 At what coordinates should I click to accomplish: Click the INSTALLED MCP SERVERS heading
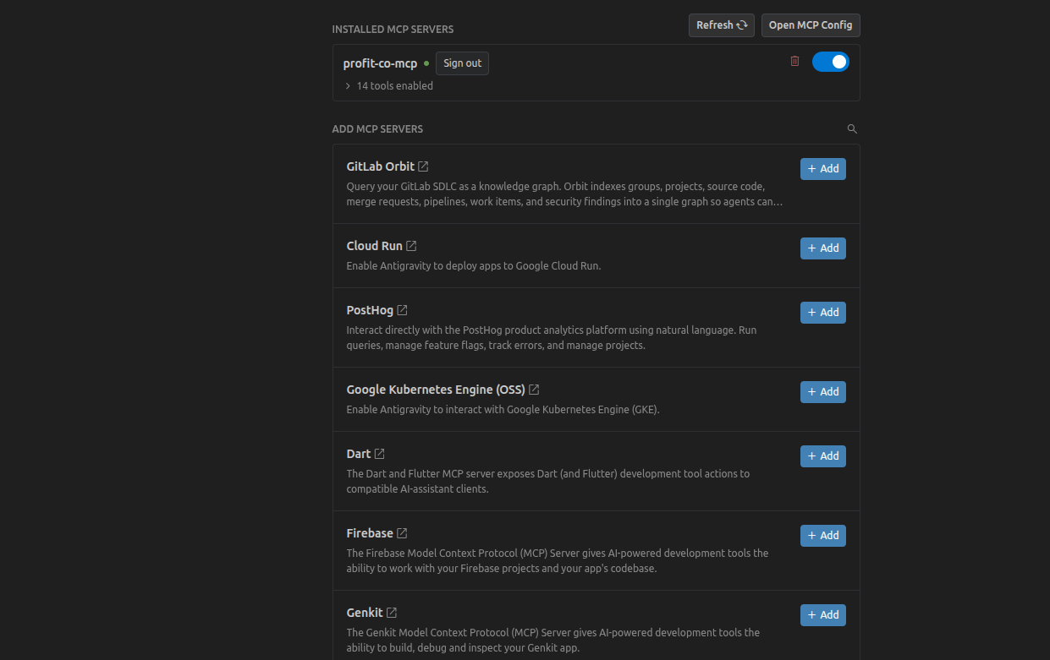point(393,30)
